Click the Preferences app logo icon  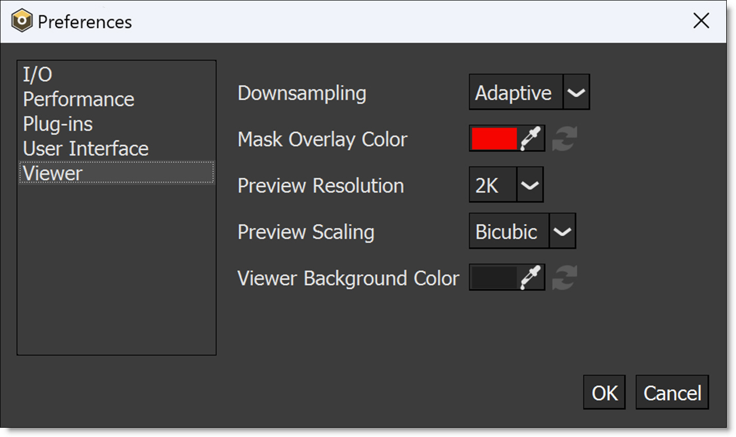click(x=22, y=21)
